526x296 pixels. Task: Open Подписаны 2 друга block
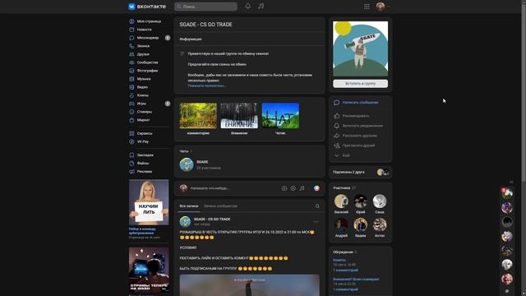[x=360, y=172]
